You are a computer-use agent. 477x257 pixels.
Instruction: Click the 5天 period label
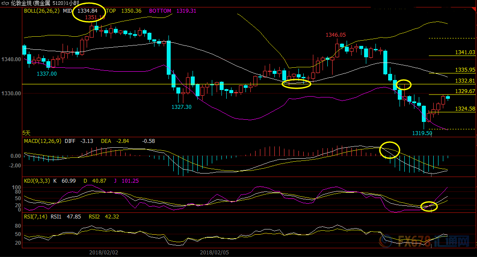pyautogui.click(x=27, y=132)
